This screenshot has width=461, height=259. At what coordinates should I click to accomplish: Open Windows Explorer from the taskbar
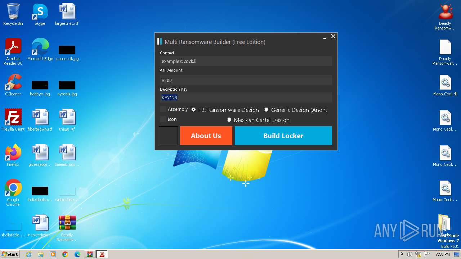(x=41, y=254)
